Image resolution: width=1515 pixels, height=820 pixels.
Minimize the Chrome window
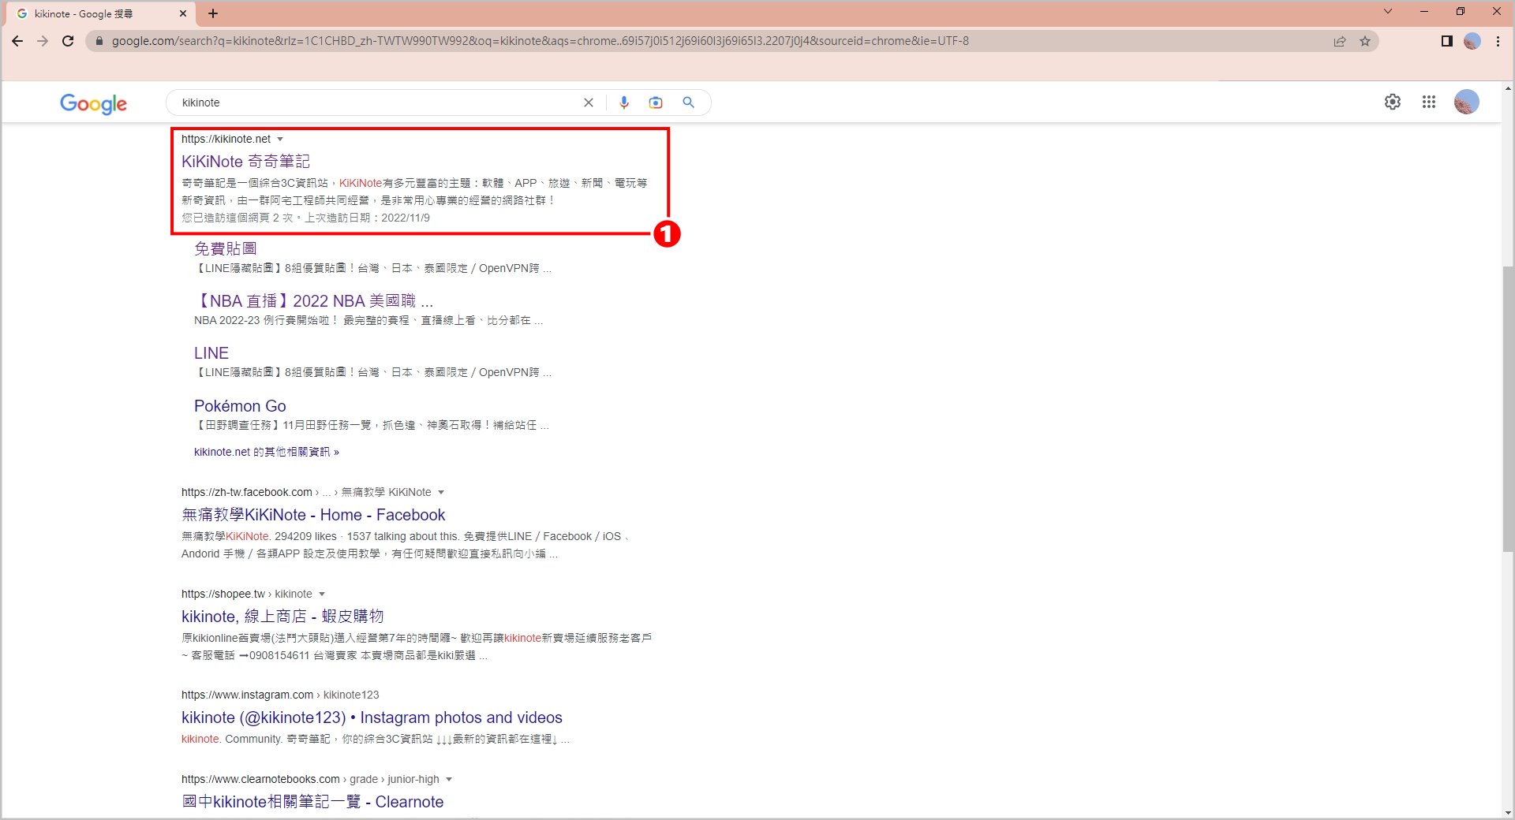coord(1424,11)
